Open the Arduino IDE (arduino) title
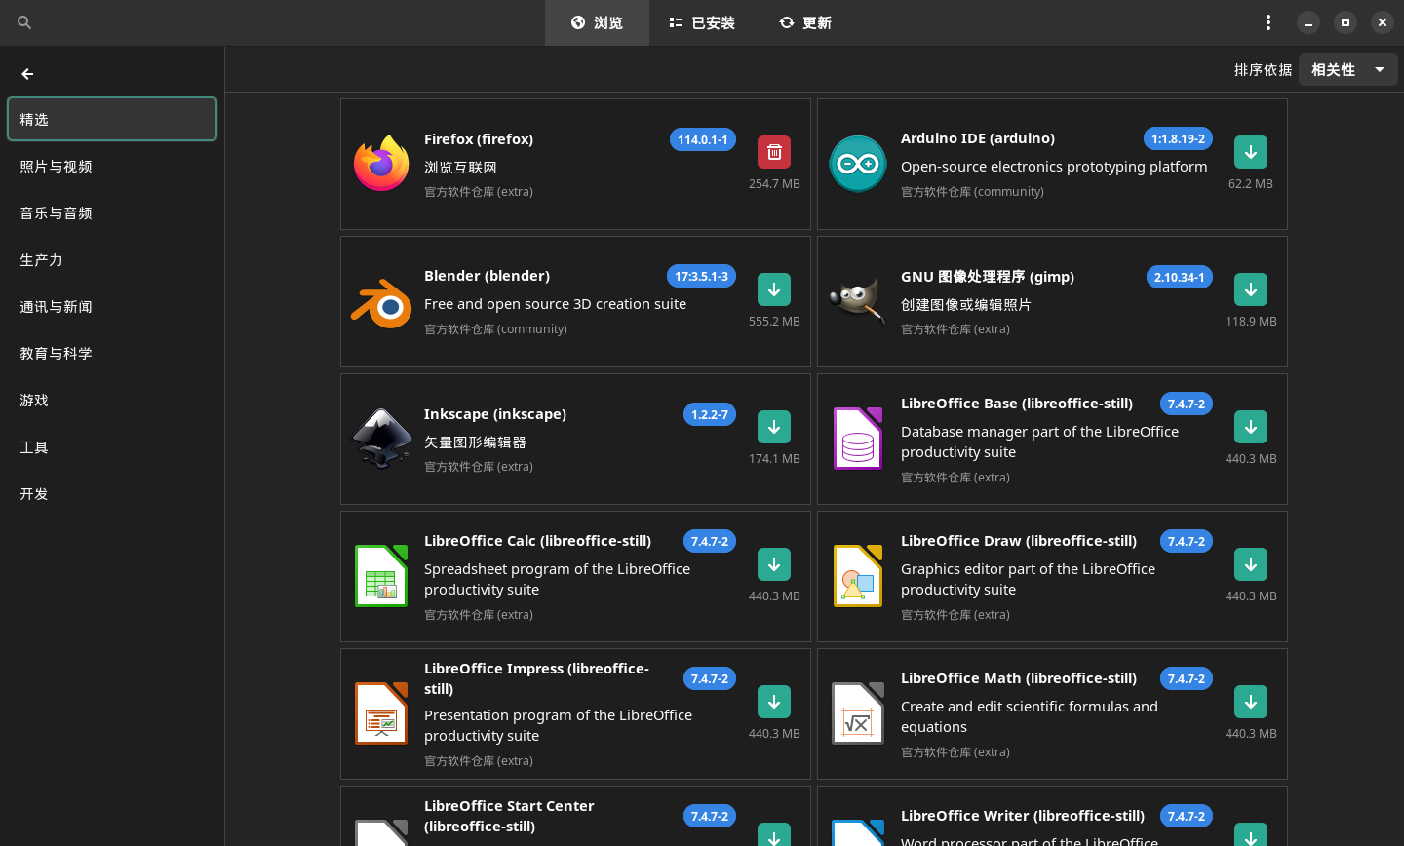This screenshot has height=846, width=1404. tap(978, 138)
